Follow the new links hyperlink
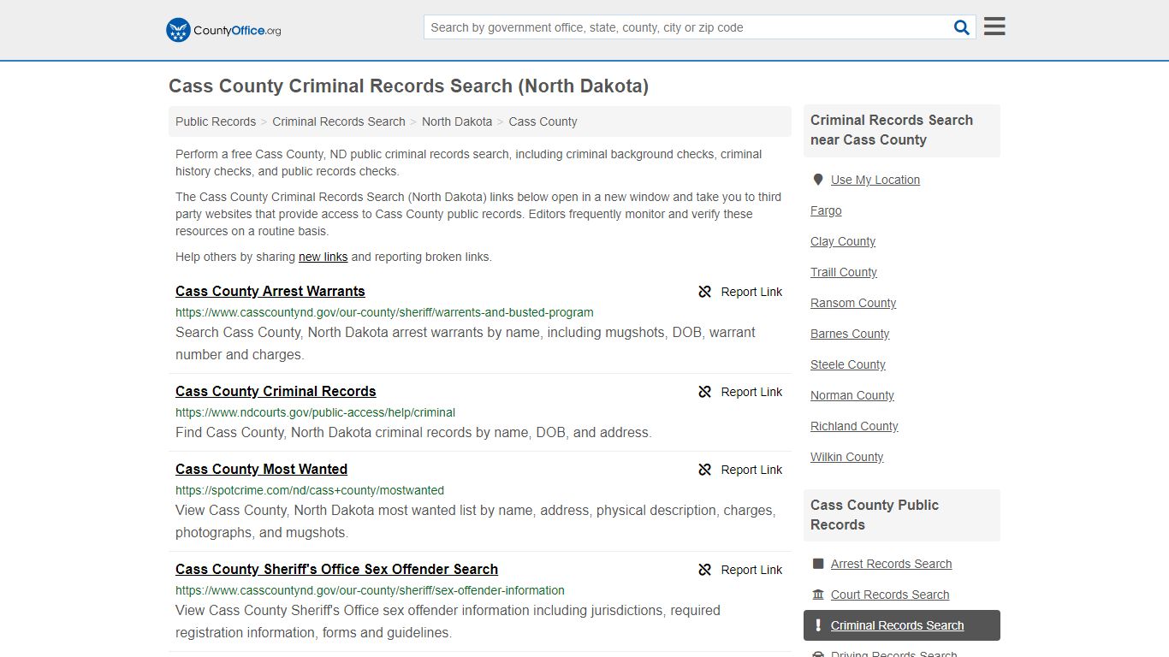Screen dimensions: 1169x657 click(x=323, y=257)
